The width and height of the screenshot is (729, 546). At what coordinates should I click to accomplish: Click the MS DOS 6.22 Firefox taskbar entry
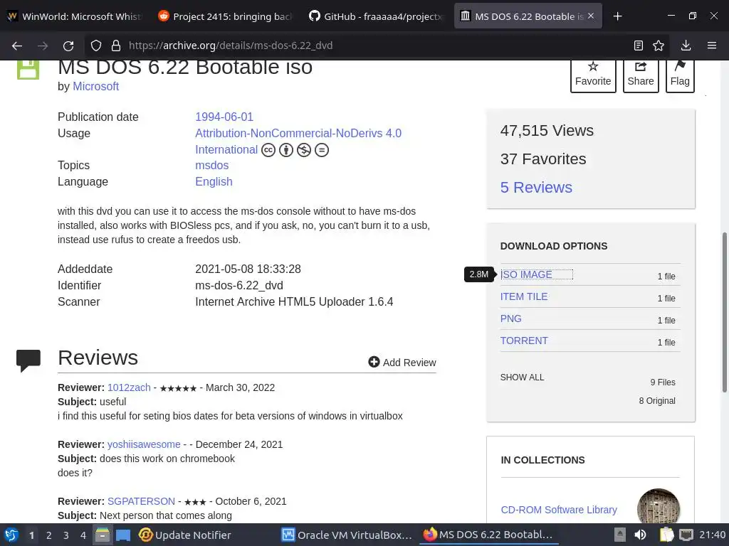[488, 535]
